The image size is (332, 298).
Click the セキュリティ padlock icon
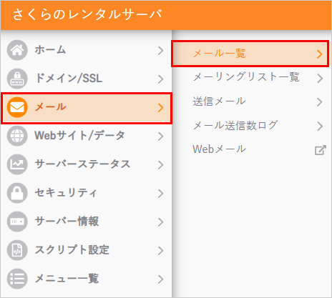coord(17,193)
